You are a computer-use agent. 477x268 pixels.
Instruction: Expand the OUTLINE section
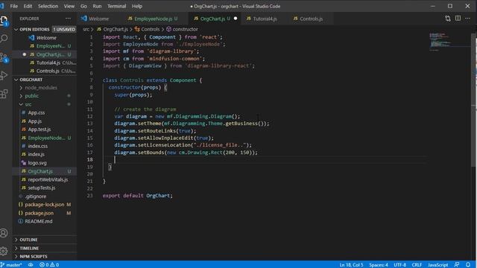28,240
